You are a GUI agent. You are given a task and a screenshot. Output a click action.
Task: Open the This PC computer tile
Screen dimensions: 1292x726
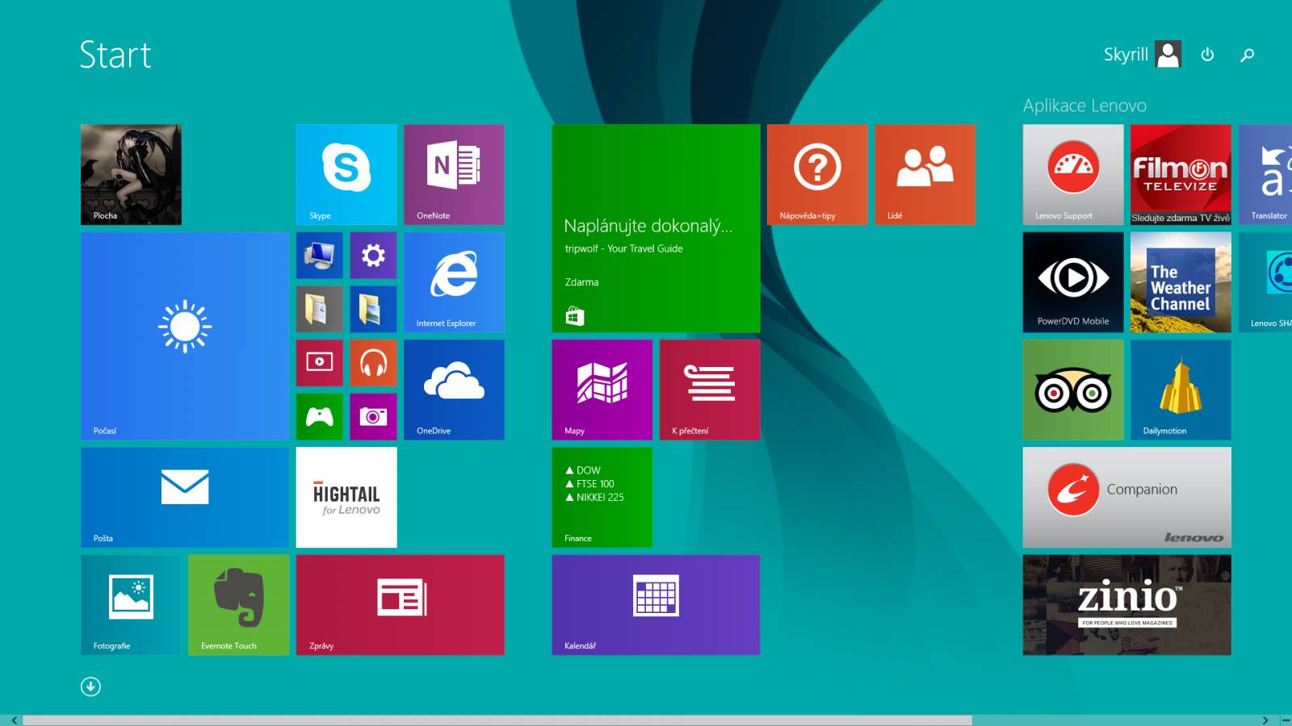(320, 256)
